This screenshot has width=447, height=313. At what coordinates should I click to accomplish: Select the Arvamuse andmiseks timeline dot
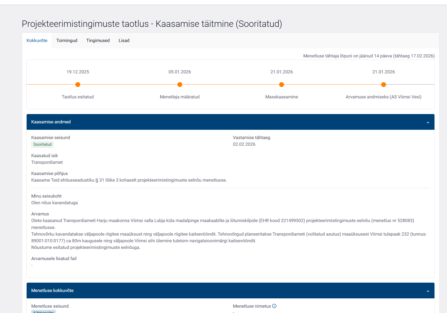click(x=384, y=85)
